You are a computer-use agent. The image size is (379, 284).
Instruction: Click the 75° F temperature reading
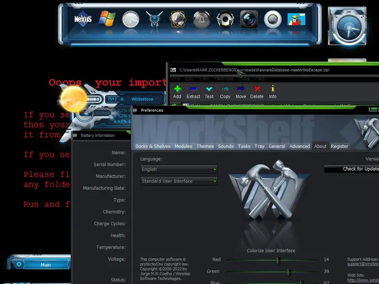click(x=113, y=99)
